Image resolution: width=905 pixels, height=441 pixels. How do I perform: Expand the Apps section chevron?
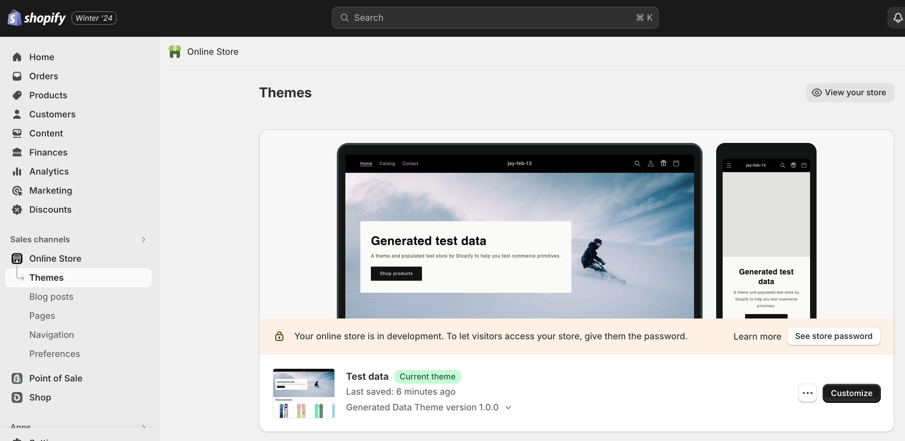coord(143,427)
